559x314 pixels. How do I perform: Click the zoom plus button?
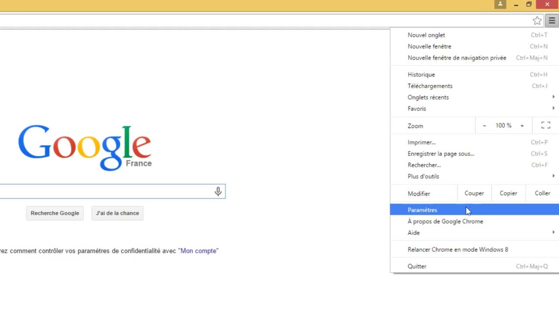click(522, 126)
